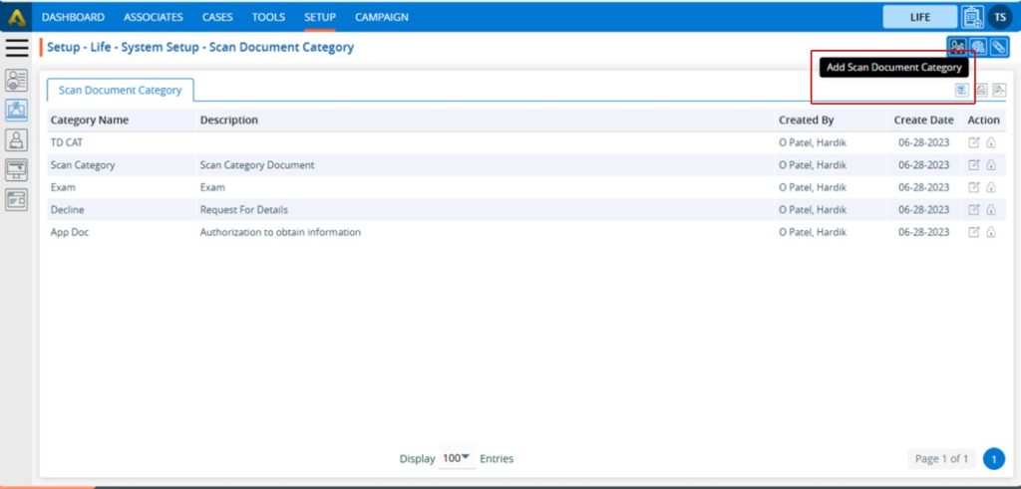The width and height of the screenshot is (1021, 489).
Task: Open the Display entries count dropdown
Action: (456, 458)
